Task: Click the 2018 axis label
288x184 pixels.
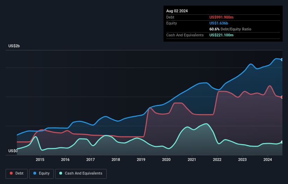Action: pos(116,160)
